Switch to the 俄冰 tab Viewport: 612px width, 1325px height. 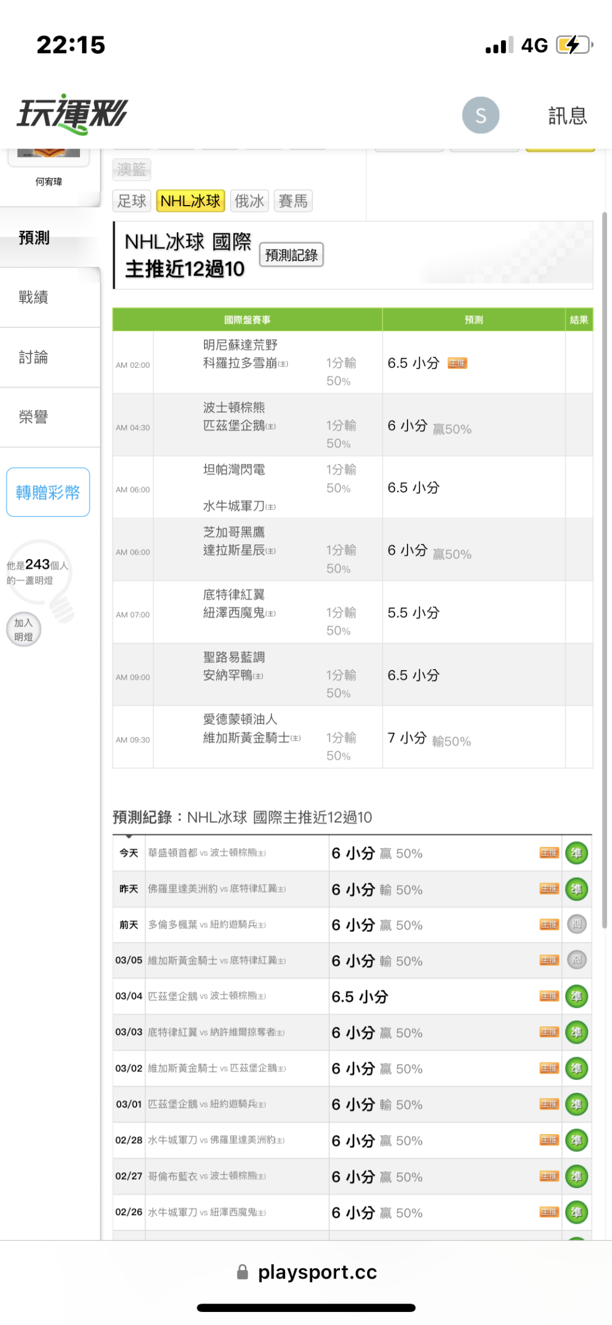tap(249, 201)
